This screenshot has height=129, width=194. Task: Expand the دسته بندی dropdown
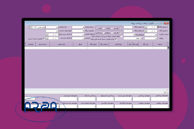[84, 27]
